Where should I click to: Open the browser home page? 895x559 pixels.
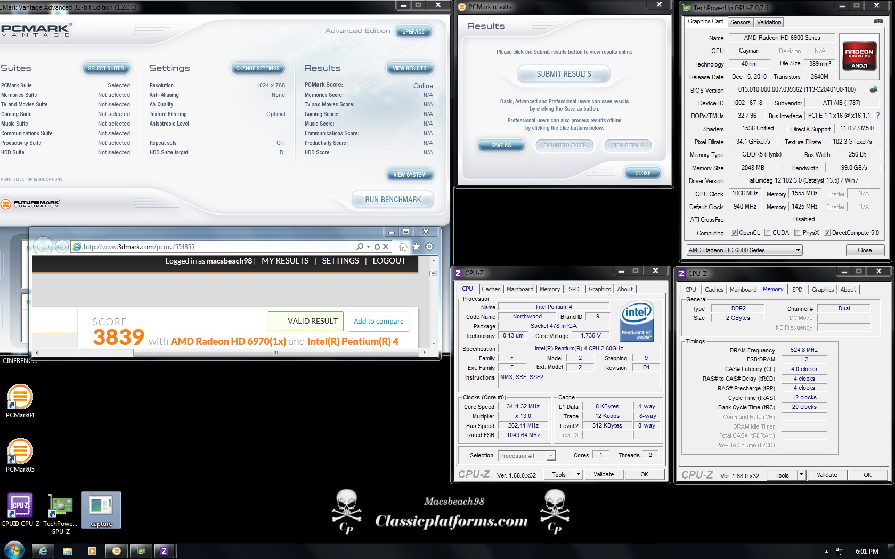point(403,246)
